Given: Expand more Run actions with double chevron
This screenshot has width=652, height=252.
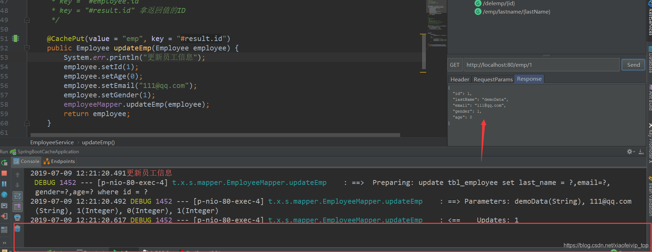Looking at the screenshot, I should (4, 243).
